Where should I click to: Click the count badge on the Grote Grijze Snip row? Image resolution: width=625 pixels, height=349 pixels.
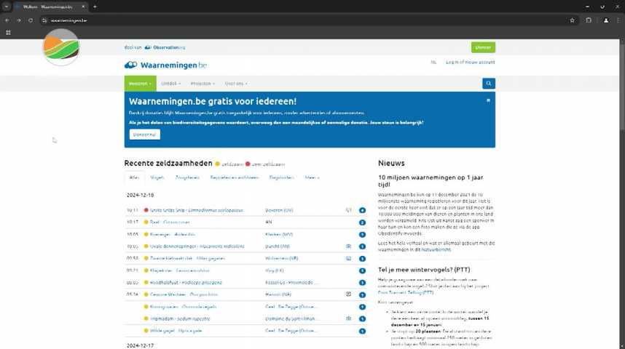click(362, 210)
